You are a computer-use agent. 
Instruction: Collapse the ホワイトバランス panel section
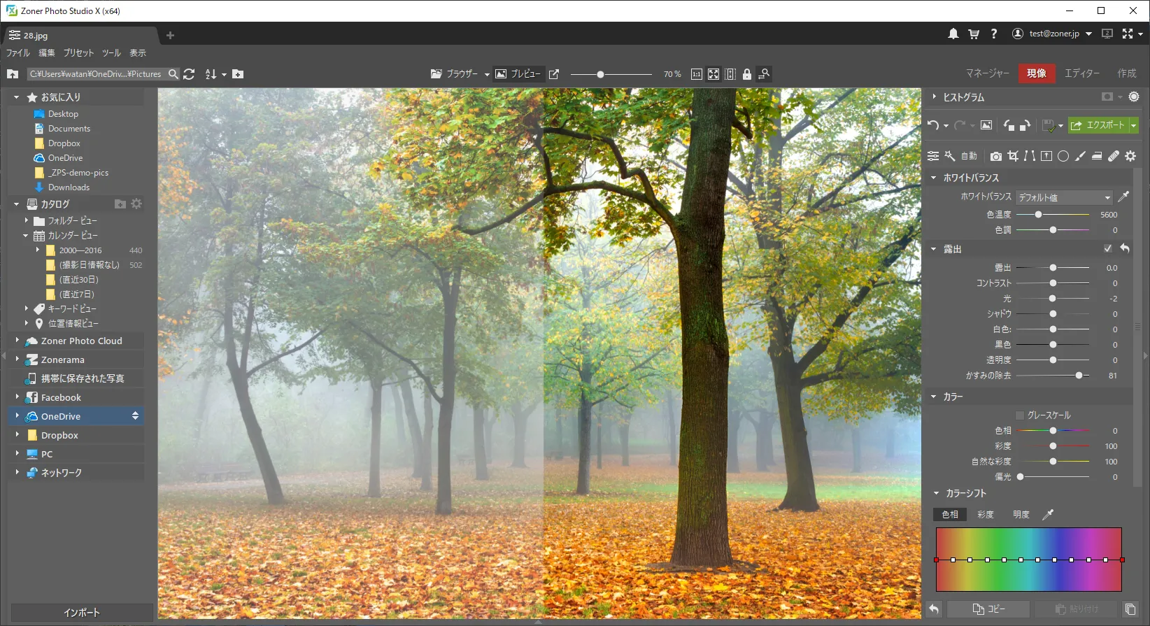point(933,178)
